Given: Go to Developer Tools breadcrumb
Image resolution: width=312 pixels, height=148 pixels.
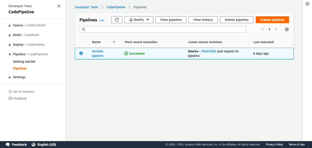Looking at the screenshot, I should coord(87,7).
